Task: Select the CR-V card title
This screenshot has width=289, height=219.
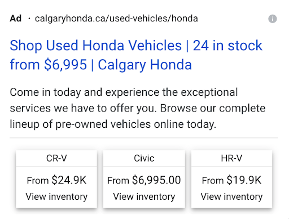Action: [56, 158]
